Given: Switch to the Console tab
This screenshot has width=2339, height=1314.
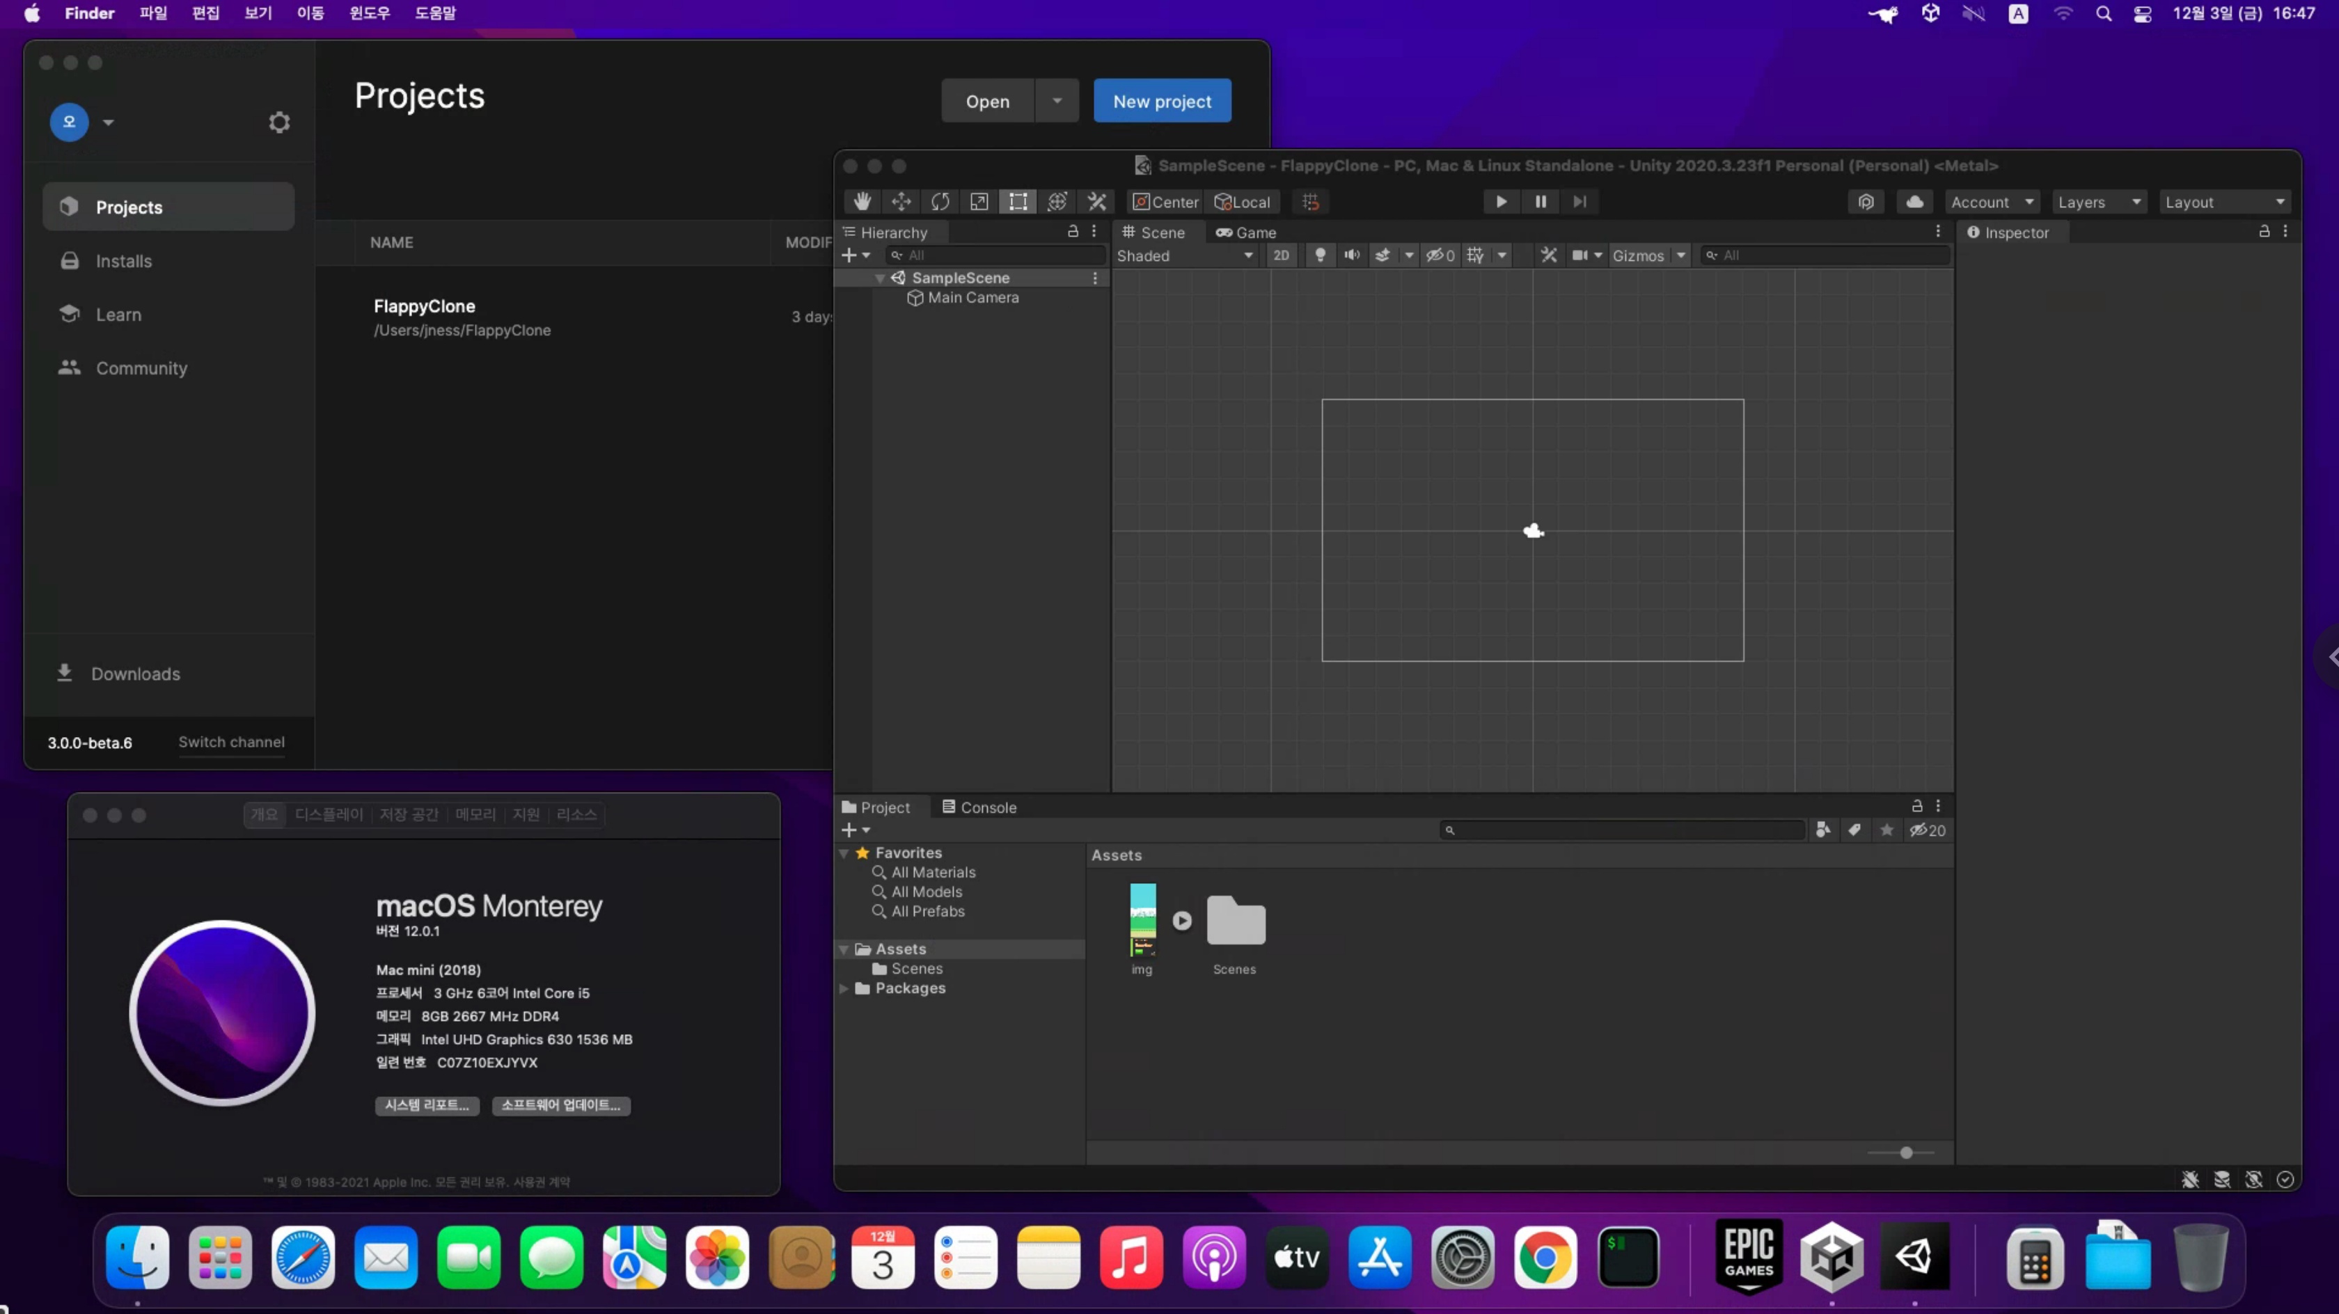Looking at the screenshot, I should coord(979,807).
